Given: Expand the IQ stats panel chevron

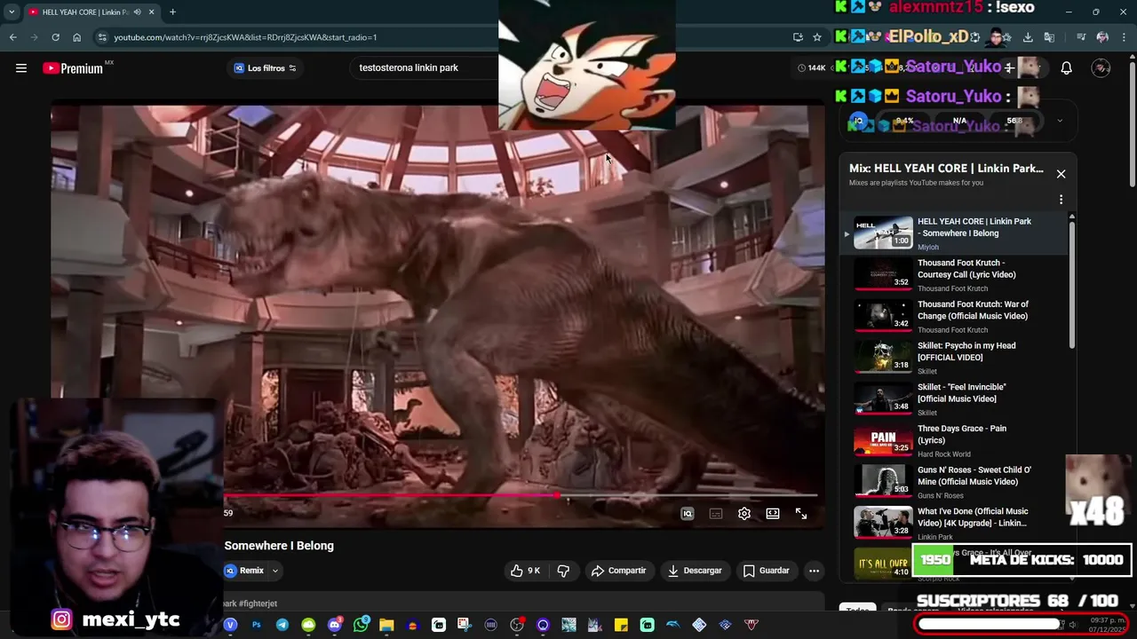Looking at the screenshot, I should point(1060,121).
